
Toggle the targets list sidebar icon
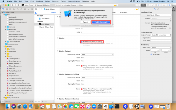pyautogui.click(x=36, y=13)
